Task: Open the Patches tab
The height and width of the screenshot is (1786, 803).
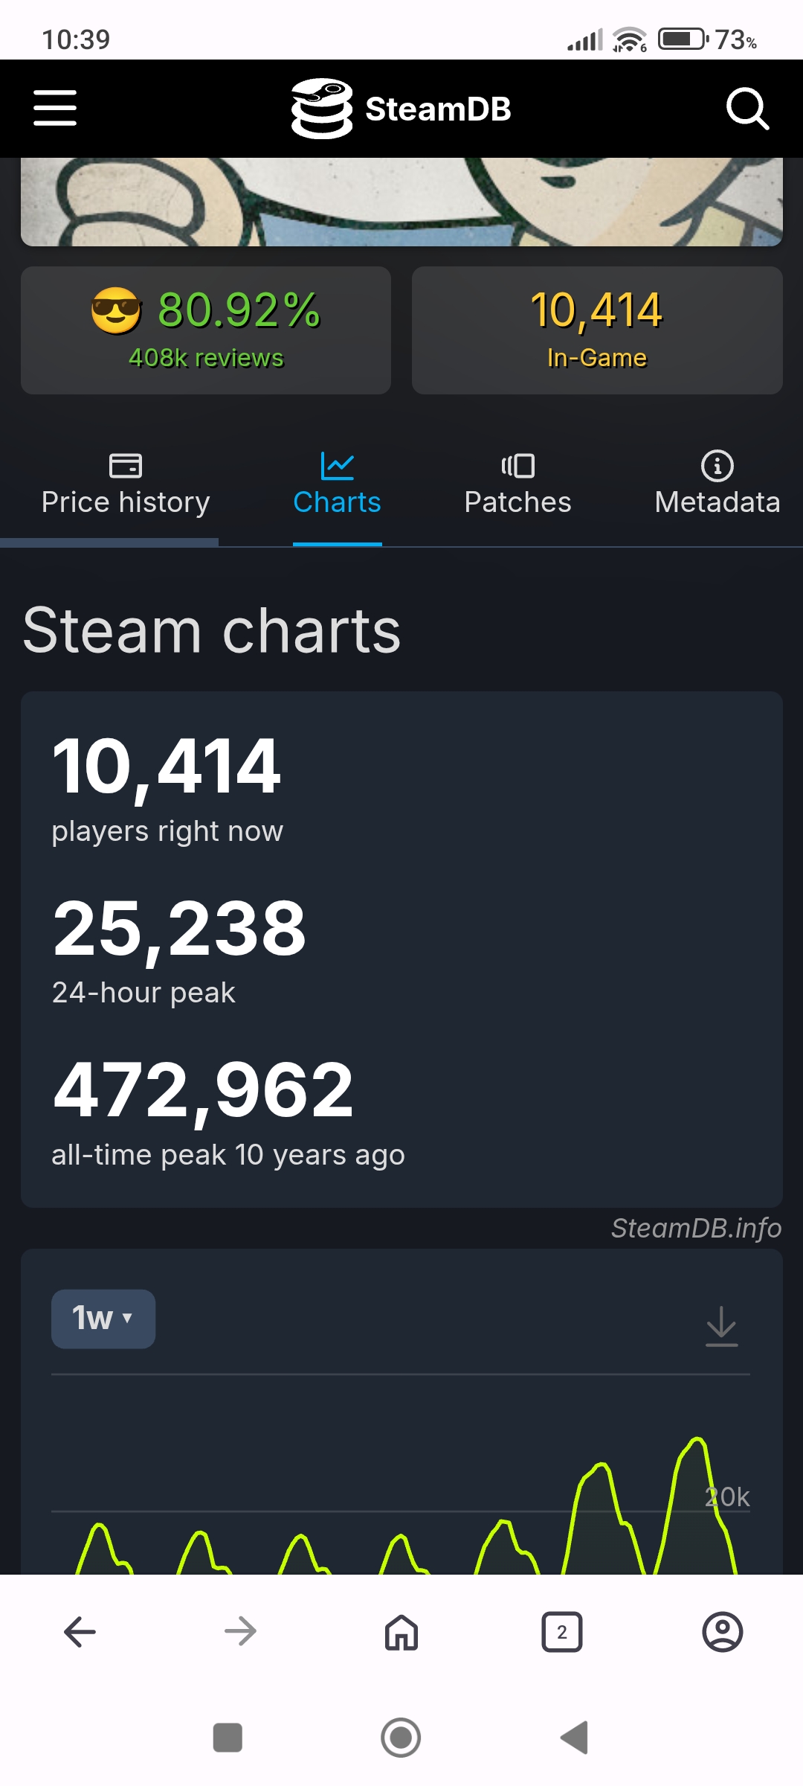Action: [517, 485]
